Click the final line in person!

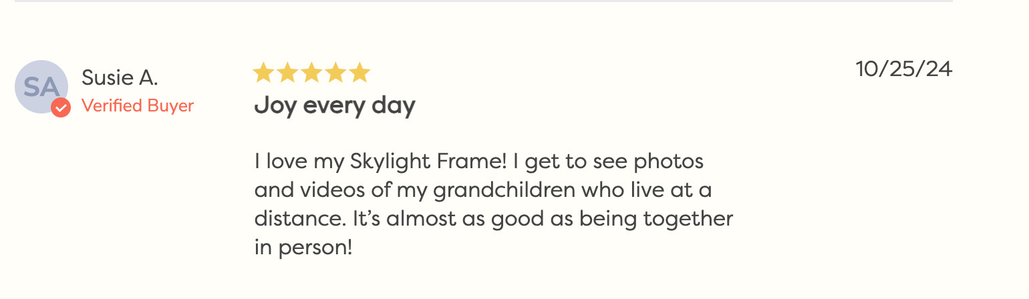click(303, 248)
